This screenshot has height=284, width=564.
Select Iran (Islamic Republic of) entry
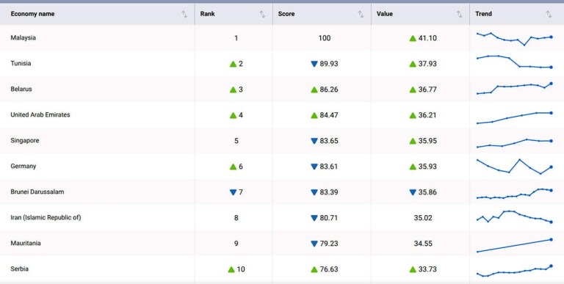[x=46, y=217]
